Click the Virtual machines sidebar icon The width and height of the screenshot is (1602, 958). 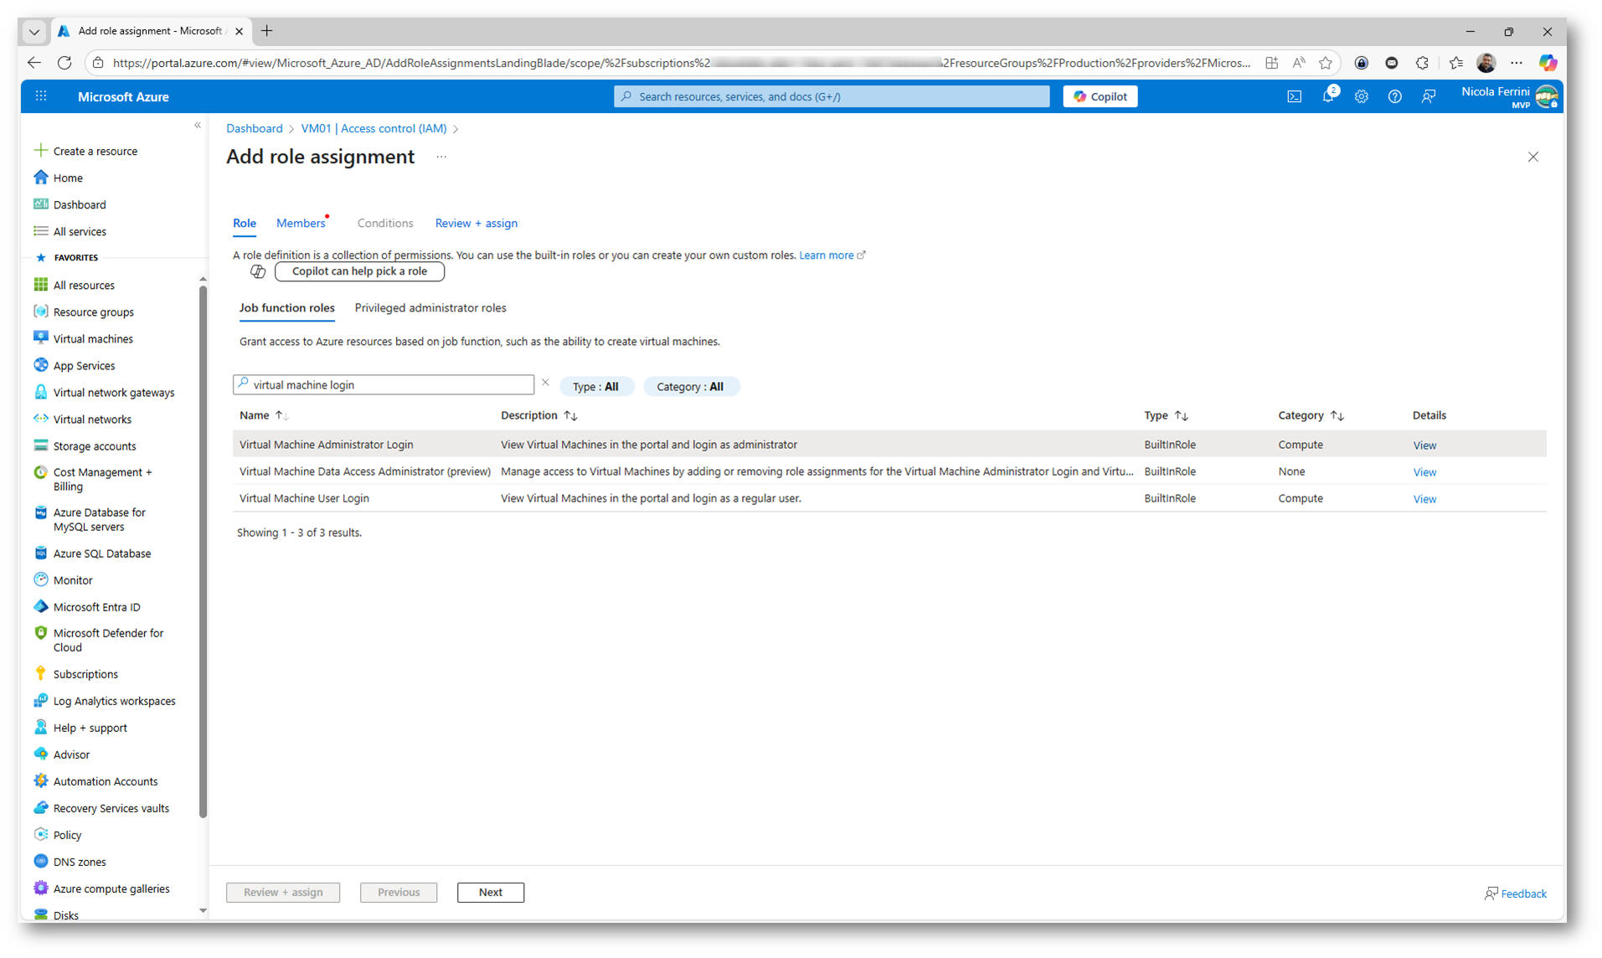point(41,338)
